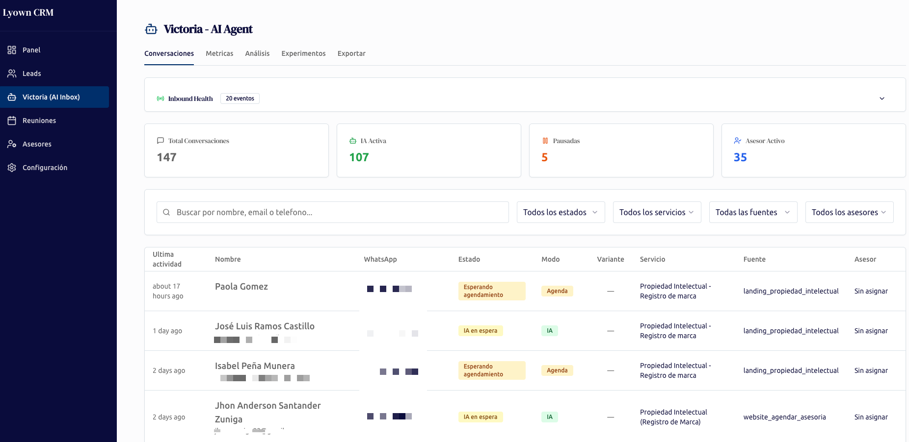Click the Victoria (AI Inbox) robot icon

(12, 97)
